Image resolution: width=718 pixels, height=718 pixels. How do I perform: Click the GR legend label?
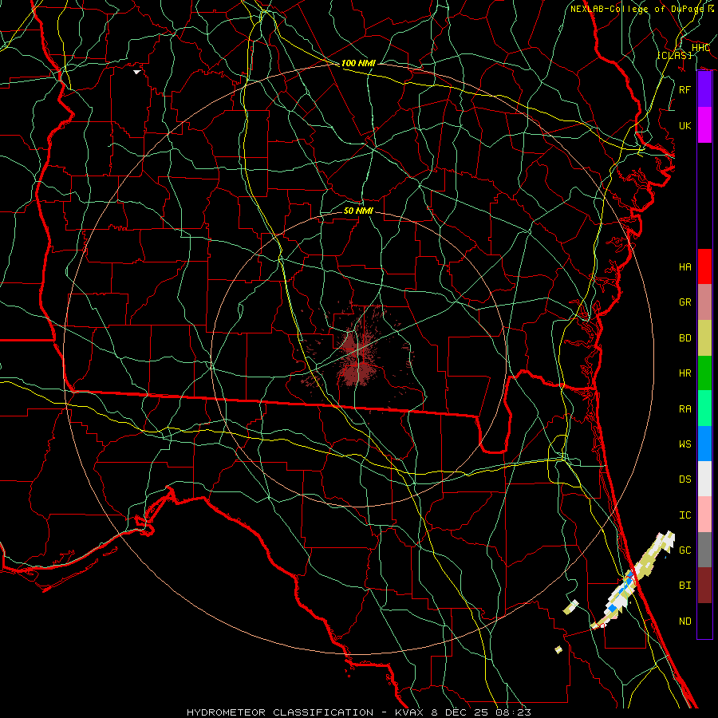[685, 302]
